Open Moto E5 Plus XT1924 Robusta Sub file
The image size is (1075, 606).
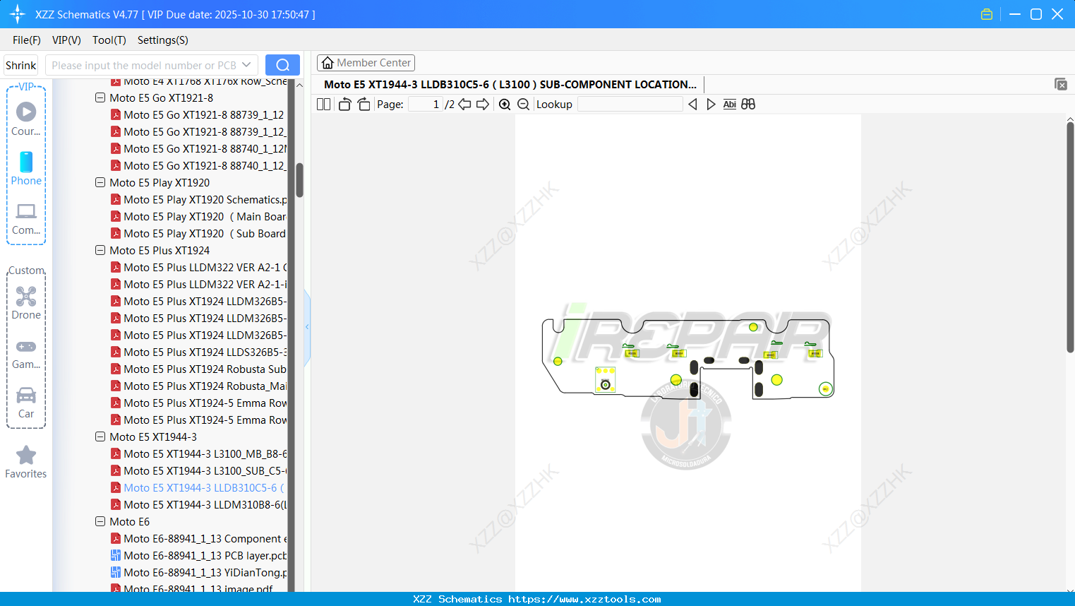point(199,369)
